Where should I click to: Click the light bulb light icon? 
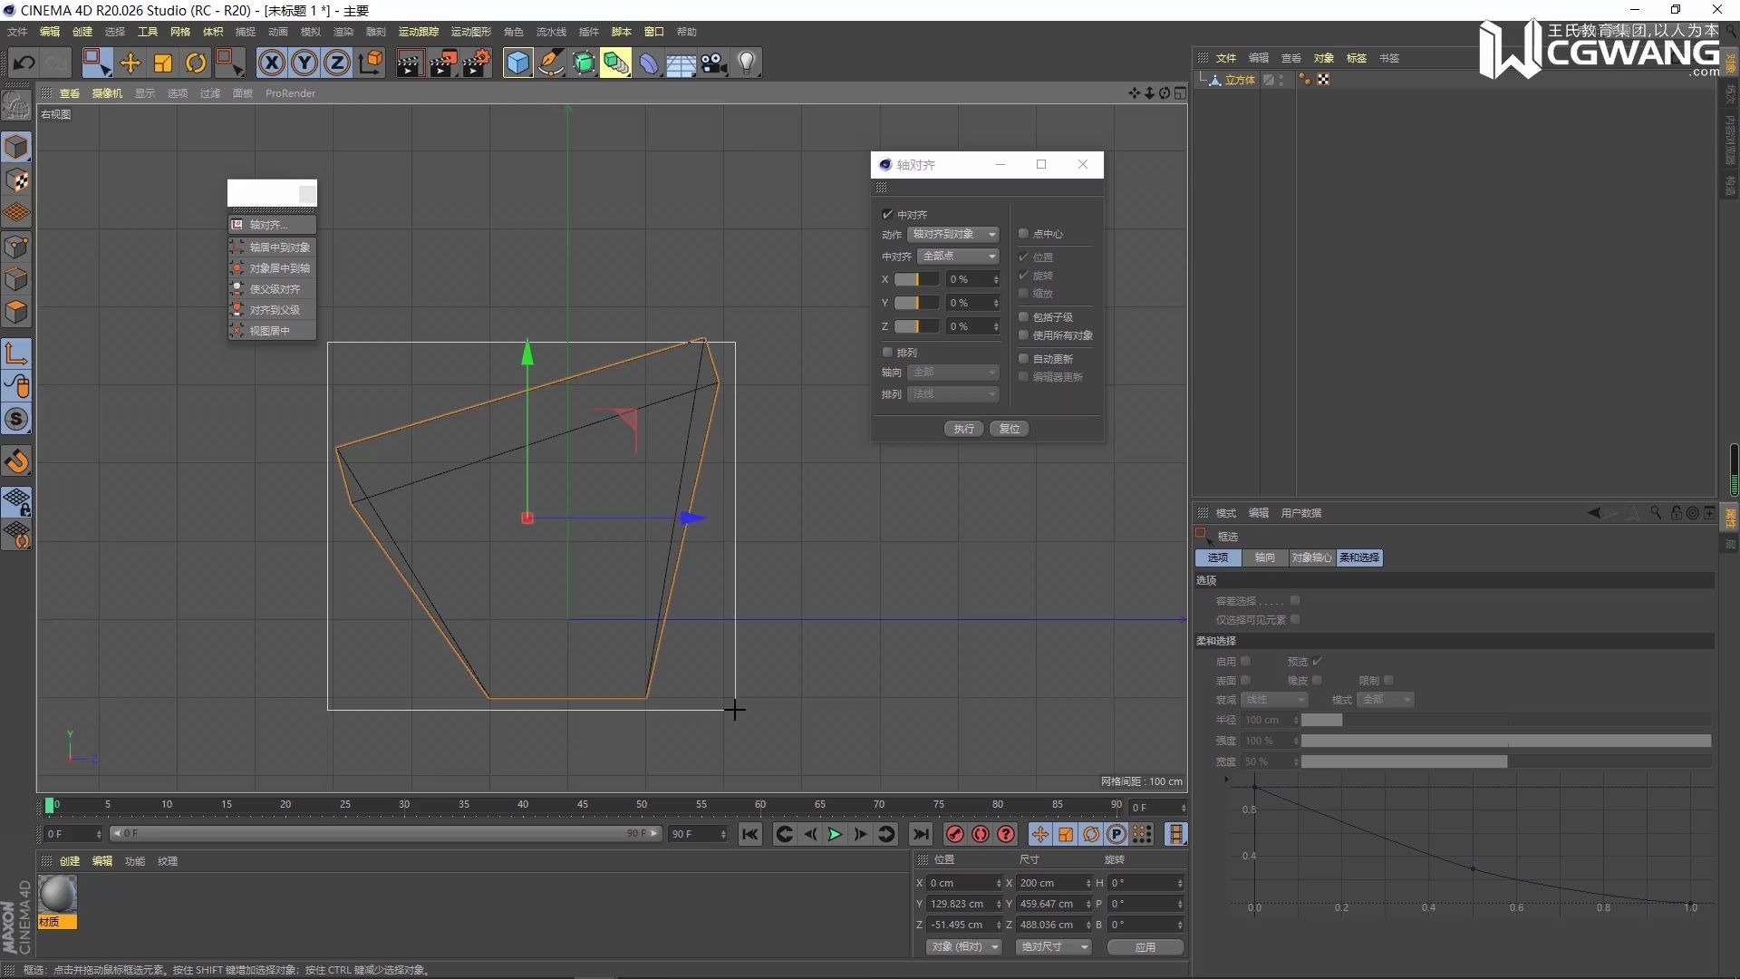click(x=746, y=63)
